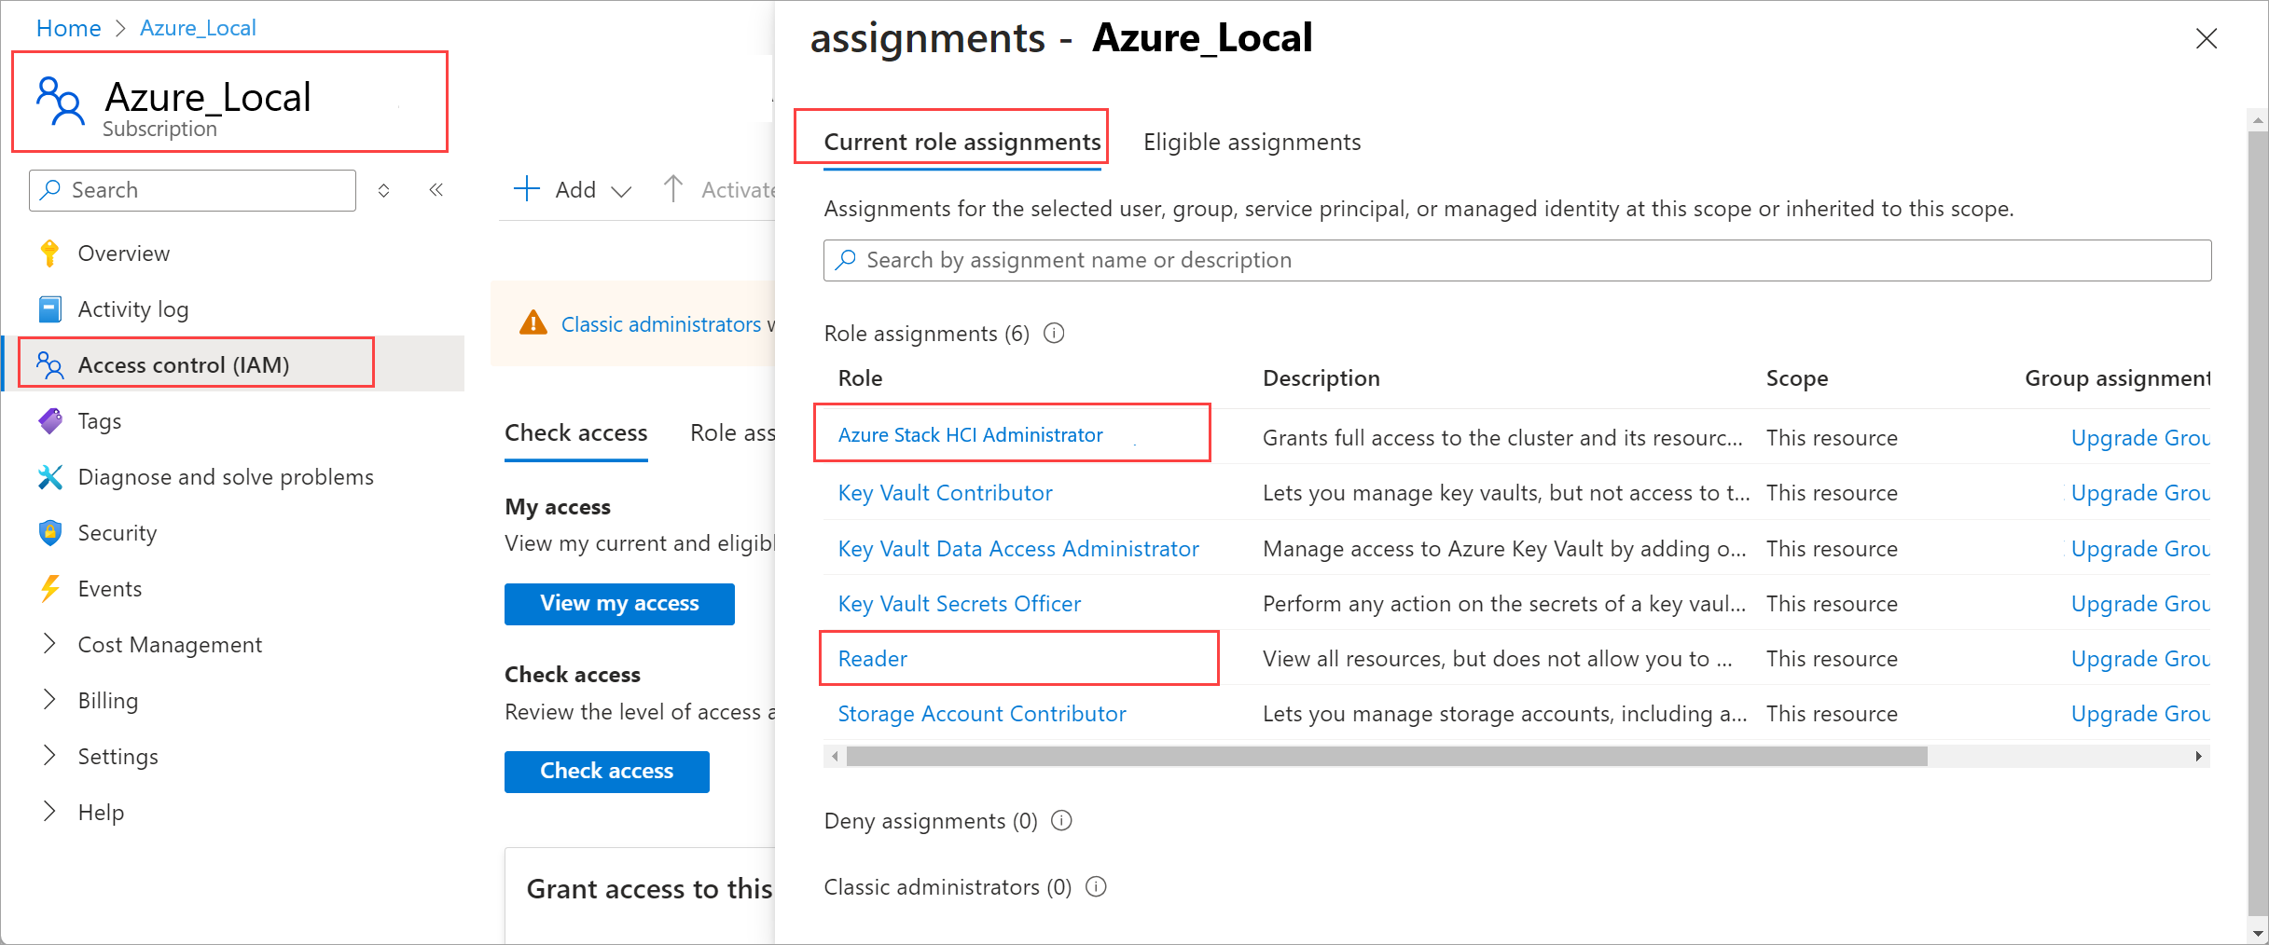Switch to Eligible assignments tab
The image size is (2269, 945).
1252,142
